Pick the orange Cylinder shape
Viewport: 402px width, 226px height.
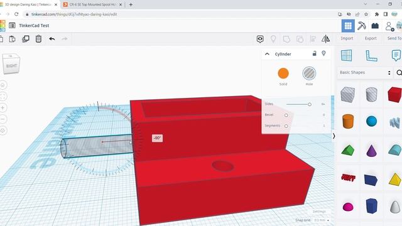(x=348, y=121)
